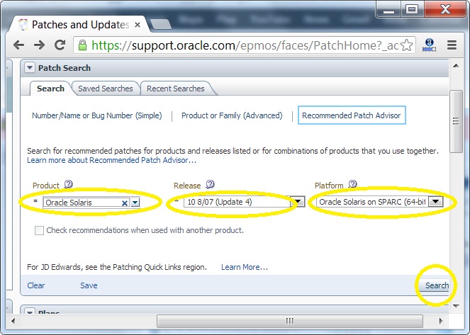This screenshot has height=335, width=470.
Task: Select Number/Name or Bug Number (Simple)
Action: point(97,115)
